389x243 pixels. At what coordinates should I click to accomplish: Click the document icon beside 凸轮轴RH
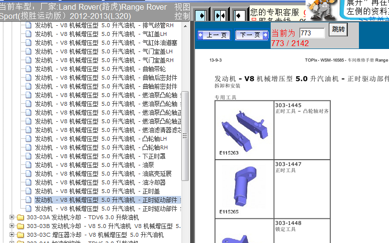pyautogui.click(x=29, y=147)
